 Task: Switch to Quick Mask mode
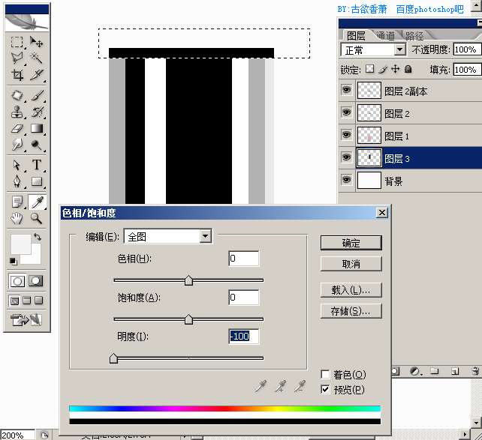point(36,281)
